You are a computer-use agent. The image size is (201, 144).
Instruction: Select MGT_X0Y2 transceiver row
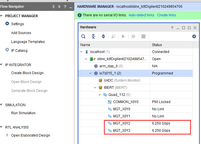[136, 123]
